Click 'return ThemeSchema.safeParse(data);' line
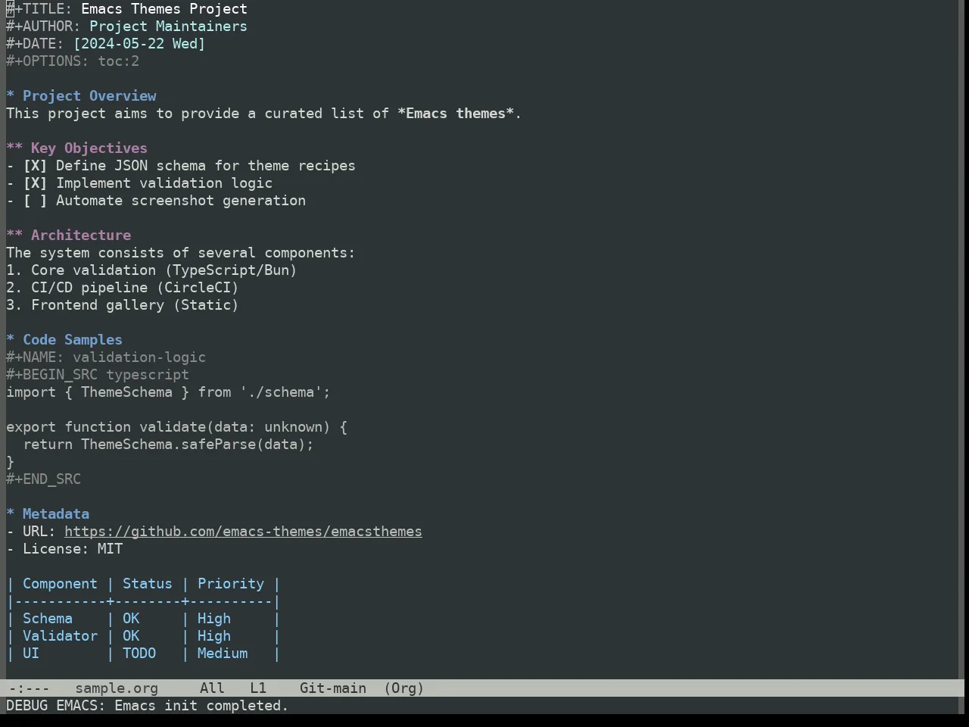969x727 pixels. click(168, 445)
